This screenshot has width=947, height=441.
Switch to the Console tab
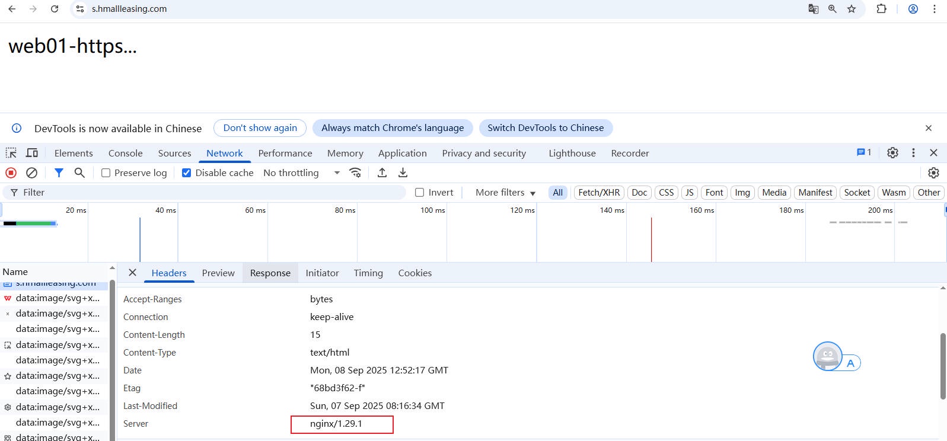(x=125, y=153)
